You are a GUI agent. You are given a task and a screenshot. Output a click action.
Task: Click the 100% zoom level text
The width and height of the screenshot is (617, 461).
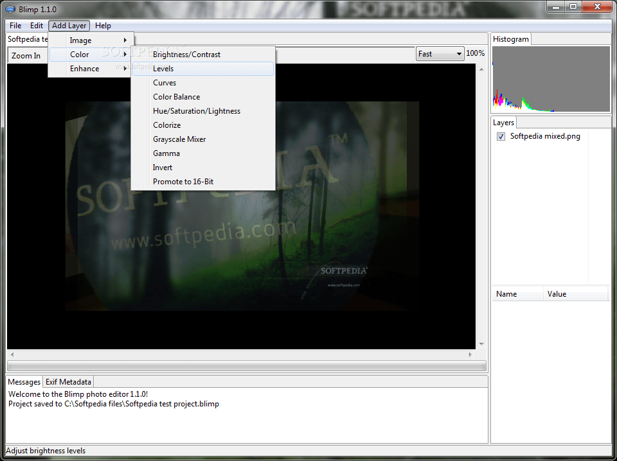point(476,53)
